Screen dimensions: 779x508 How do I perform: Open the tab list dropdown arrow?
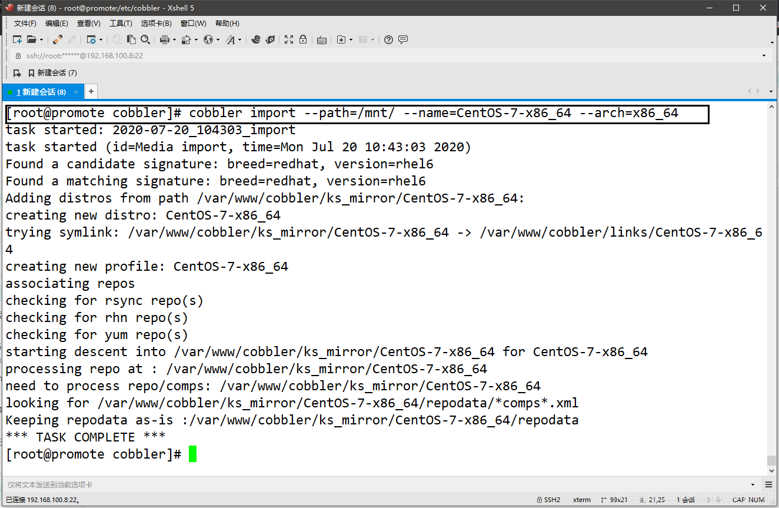771,91
